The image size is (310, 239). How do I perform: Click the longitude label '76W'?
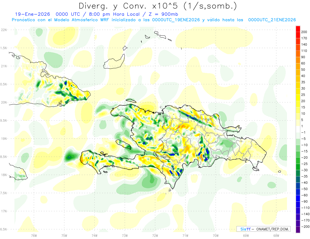(34, 235)
